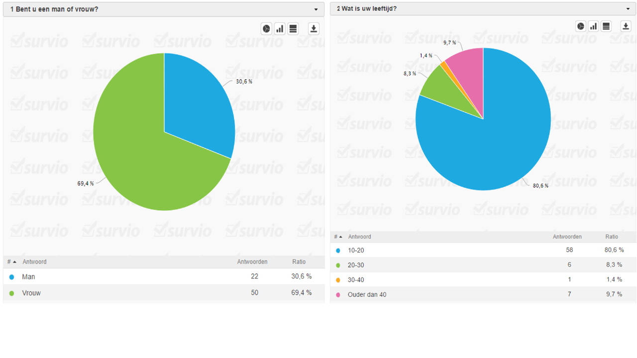Download the gender question chart
Image resolution: width=637 pixels, height=358 pixels.
tap(314, 29)
